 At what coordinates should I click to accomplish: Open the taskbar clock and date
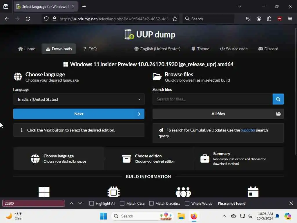click(265, 216)
